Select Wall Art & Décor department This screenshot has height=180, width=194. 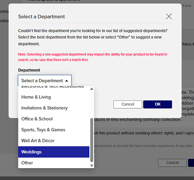coord(54,140)
